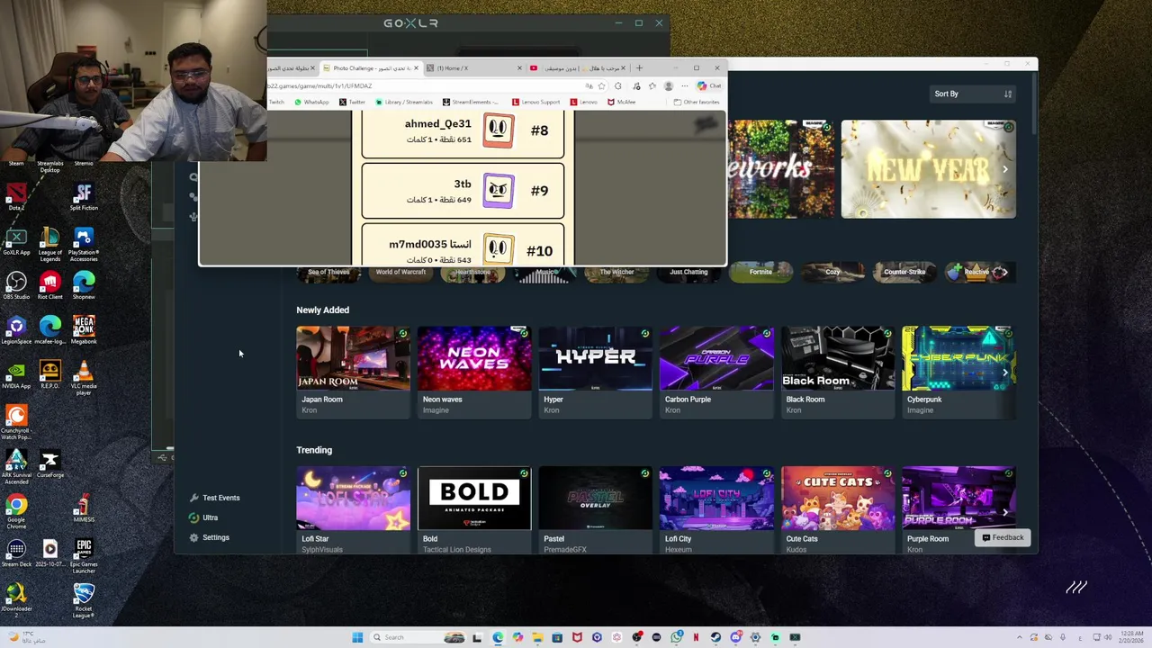
Task: Click the favorite star icon in the browser address bar
Action: pyautogui.click(x=602, y=86)
